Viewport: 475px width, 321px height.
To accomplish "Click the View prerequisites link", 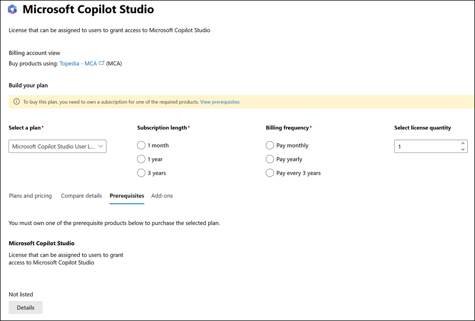I will click(220, 102).
